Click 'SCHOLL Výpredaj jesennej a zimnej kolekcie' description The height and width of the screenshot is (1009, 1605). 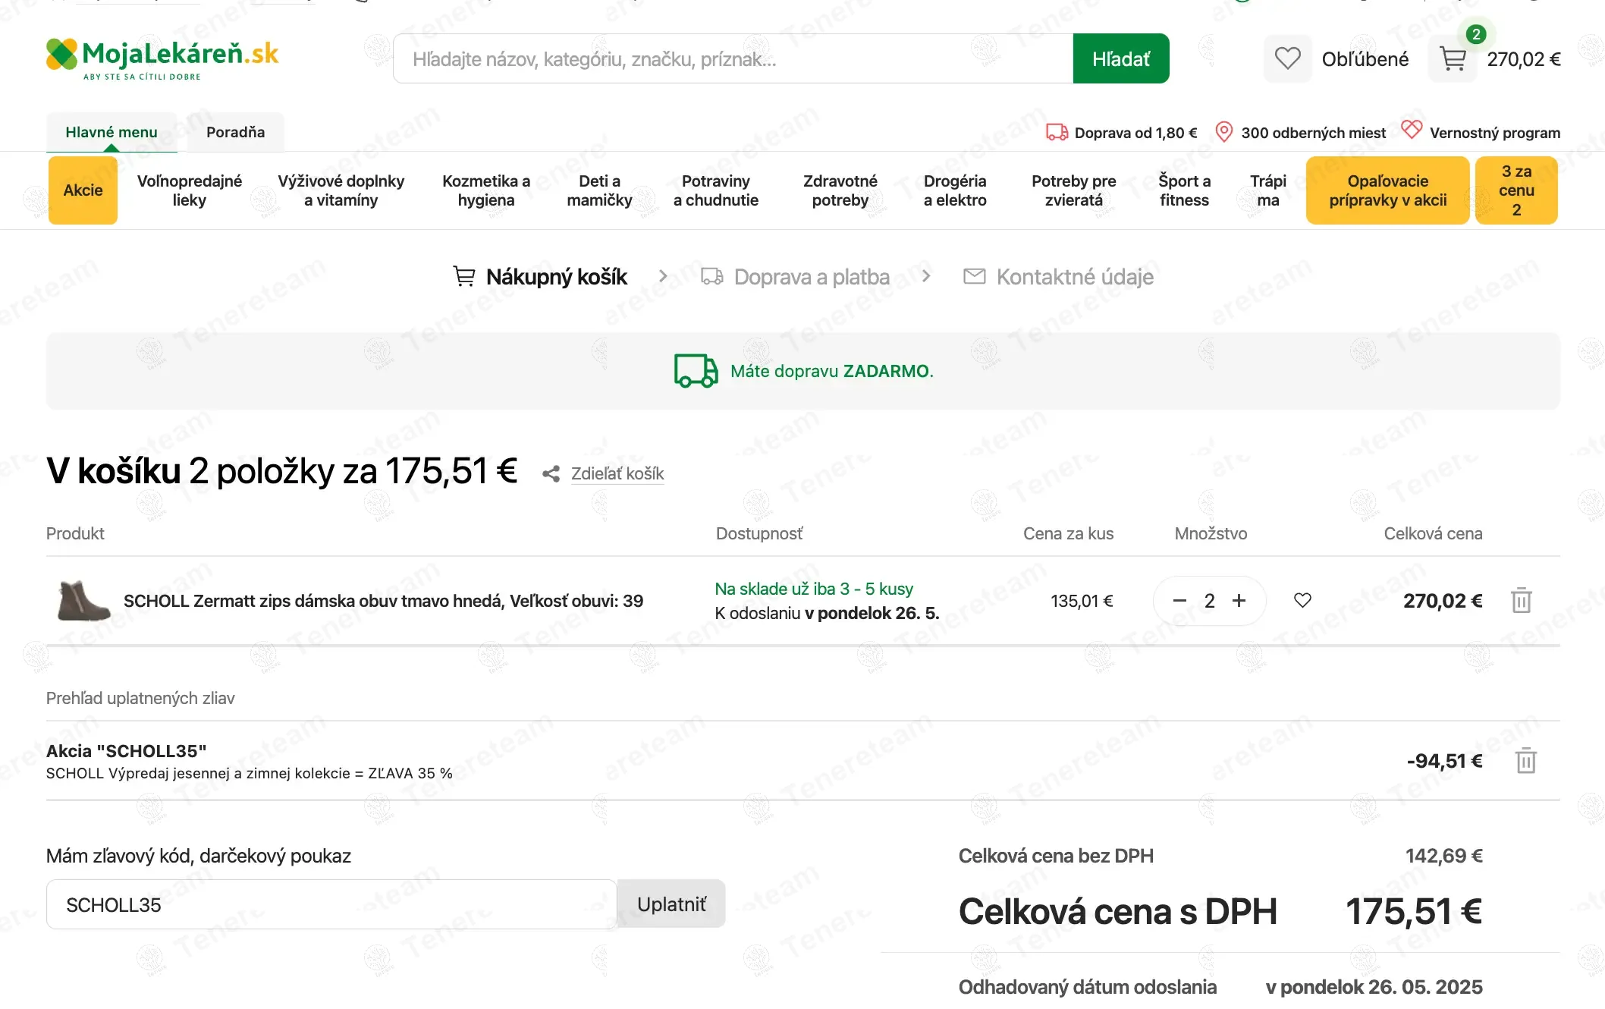(x=250, y=773)
